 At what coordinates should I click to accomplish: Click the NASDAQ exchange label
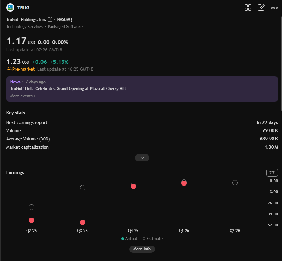(64, 20)
